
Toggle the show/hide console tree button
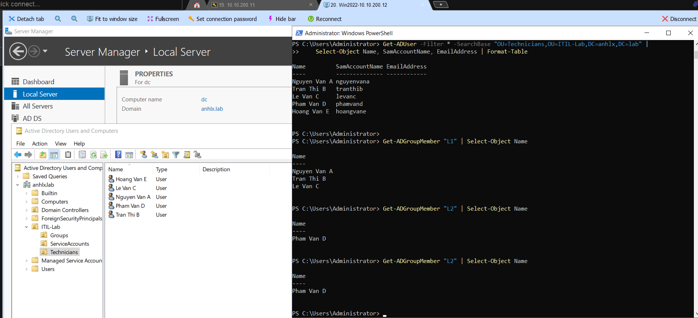point(54,155)
